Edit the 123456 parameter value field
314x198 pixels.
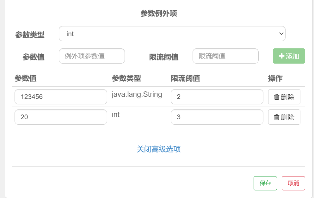click(x=61, y=97)
